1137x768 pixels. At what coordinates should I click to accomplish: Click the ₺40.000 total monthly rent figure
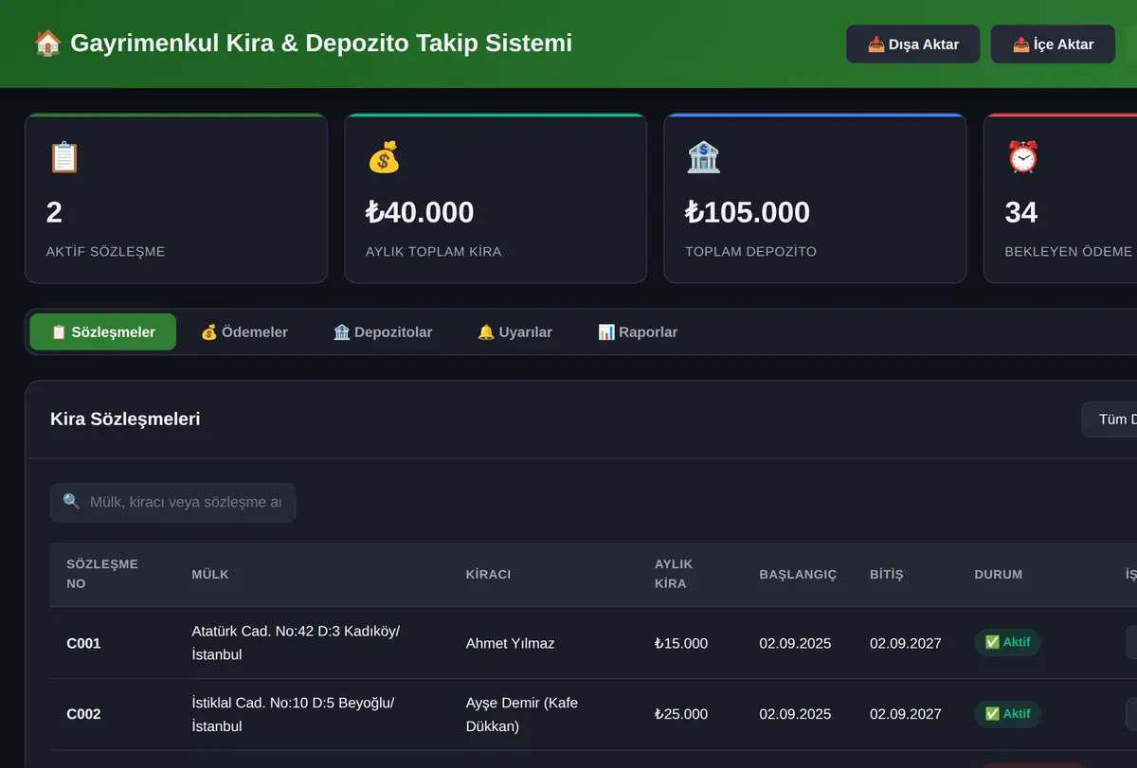click(420, 212)
